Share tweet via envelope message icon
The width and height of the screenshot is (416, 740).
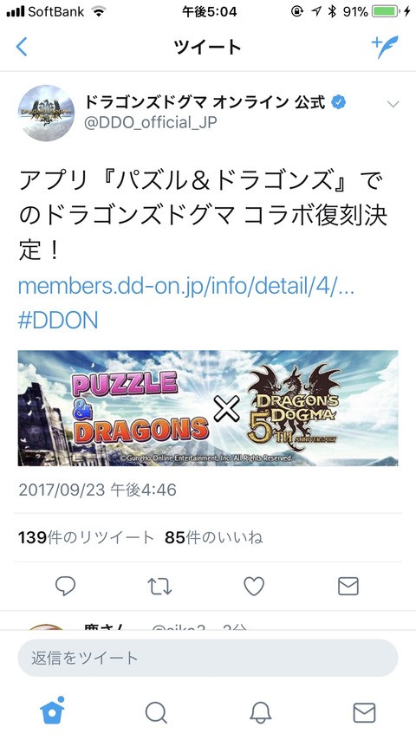click(x=348, y=587)
